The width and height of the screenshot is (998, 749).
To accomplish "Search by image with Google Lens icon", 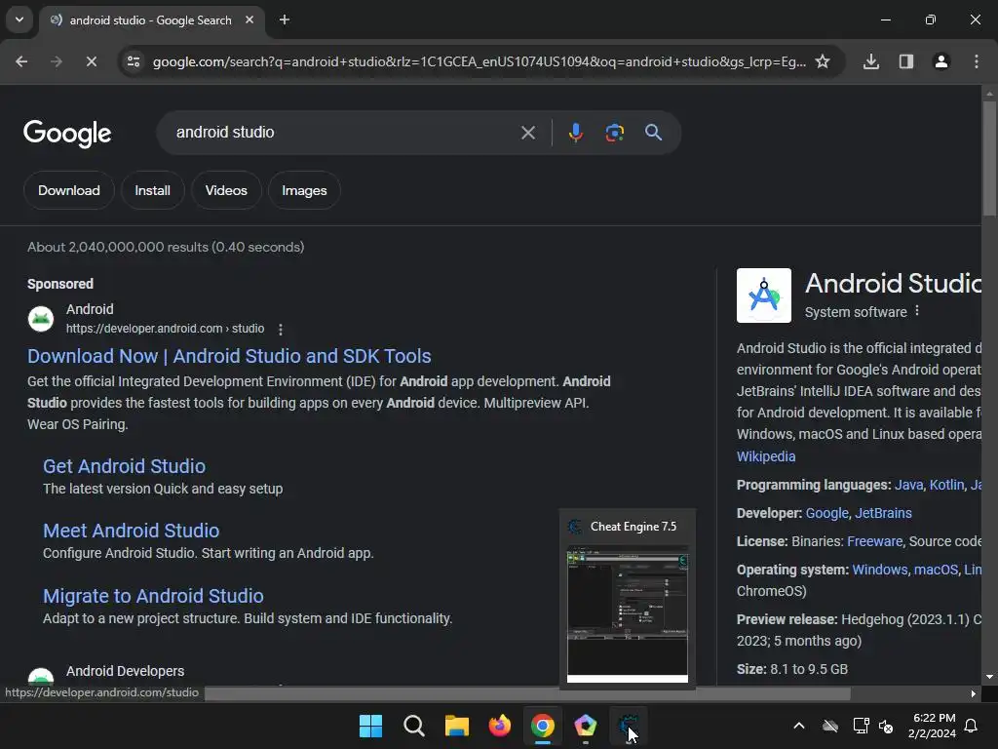I will [614, 133].
